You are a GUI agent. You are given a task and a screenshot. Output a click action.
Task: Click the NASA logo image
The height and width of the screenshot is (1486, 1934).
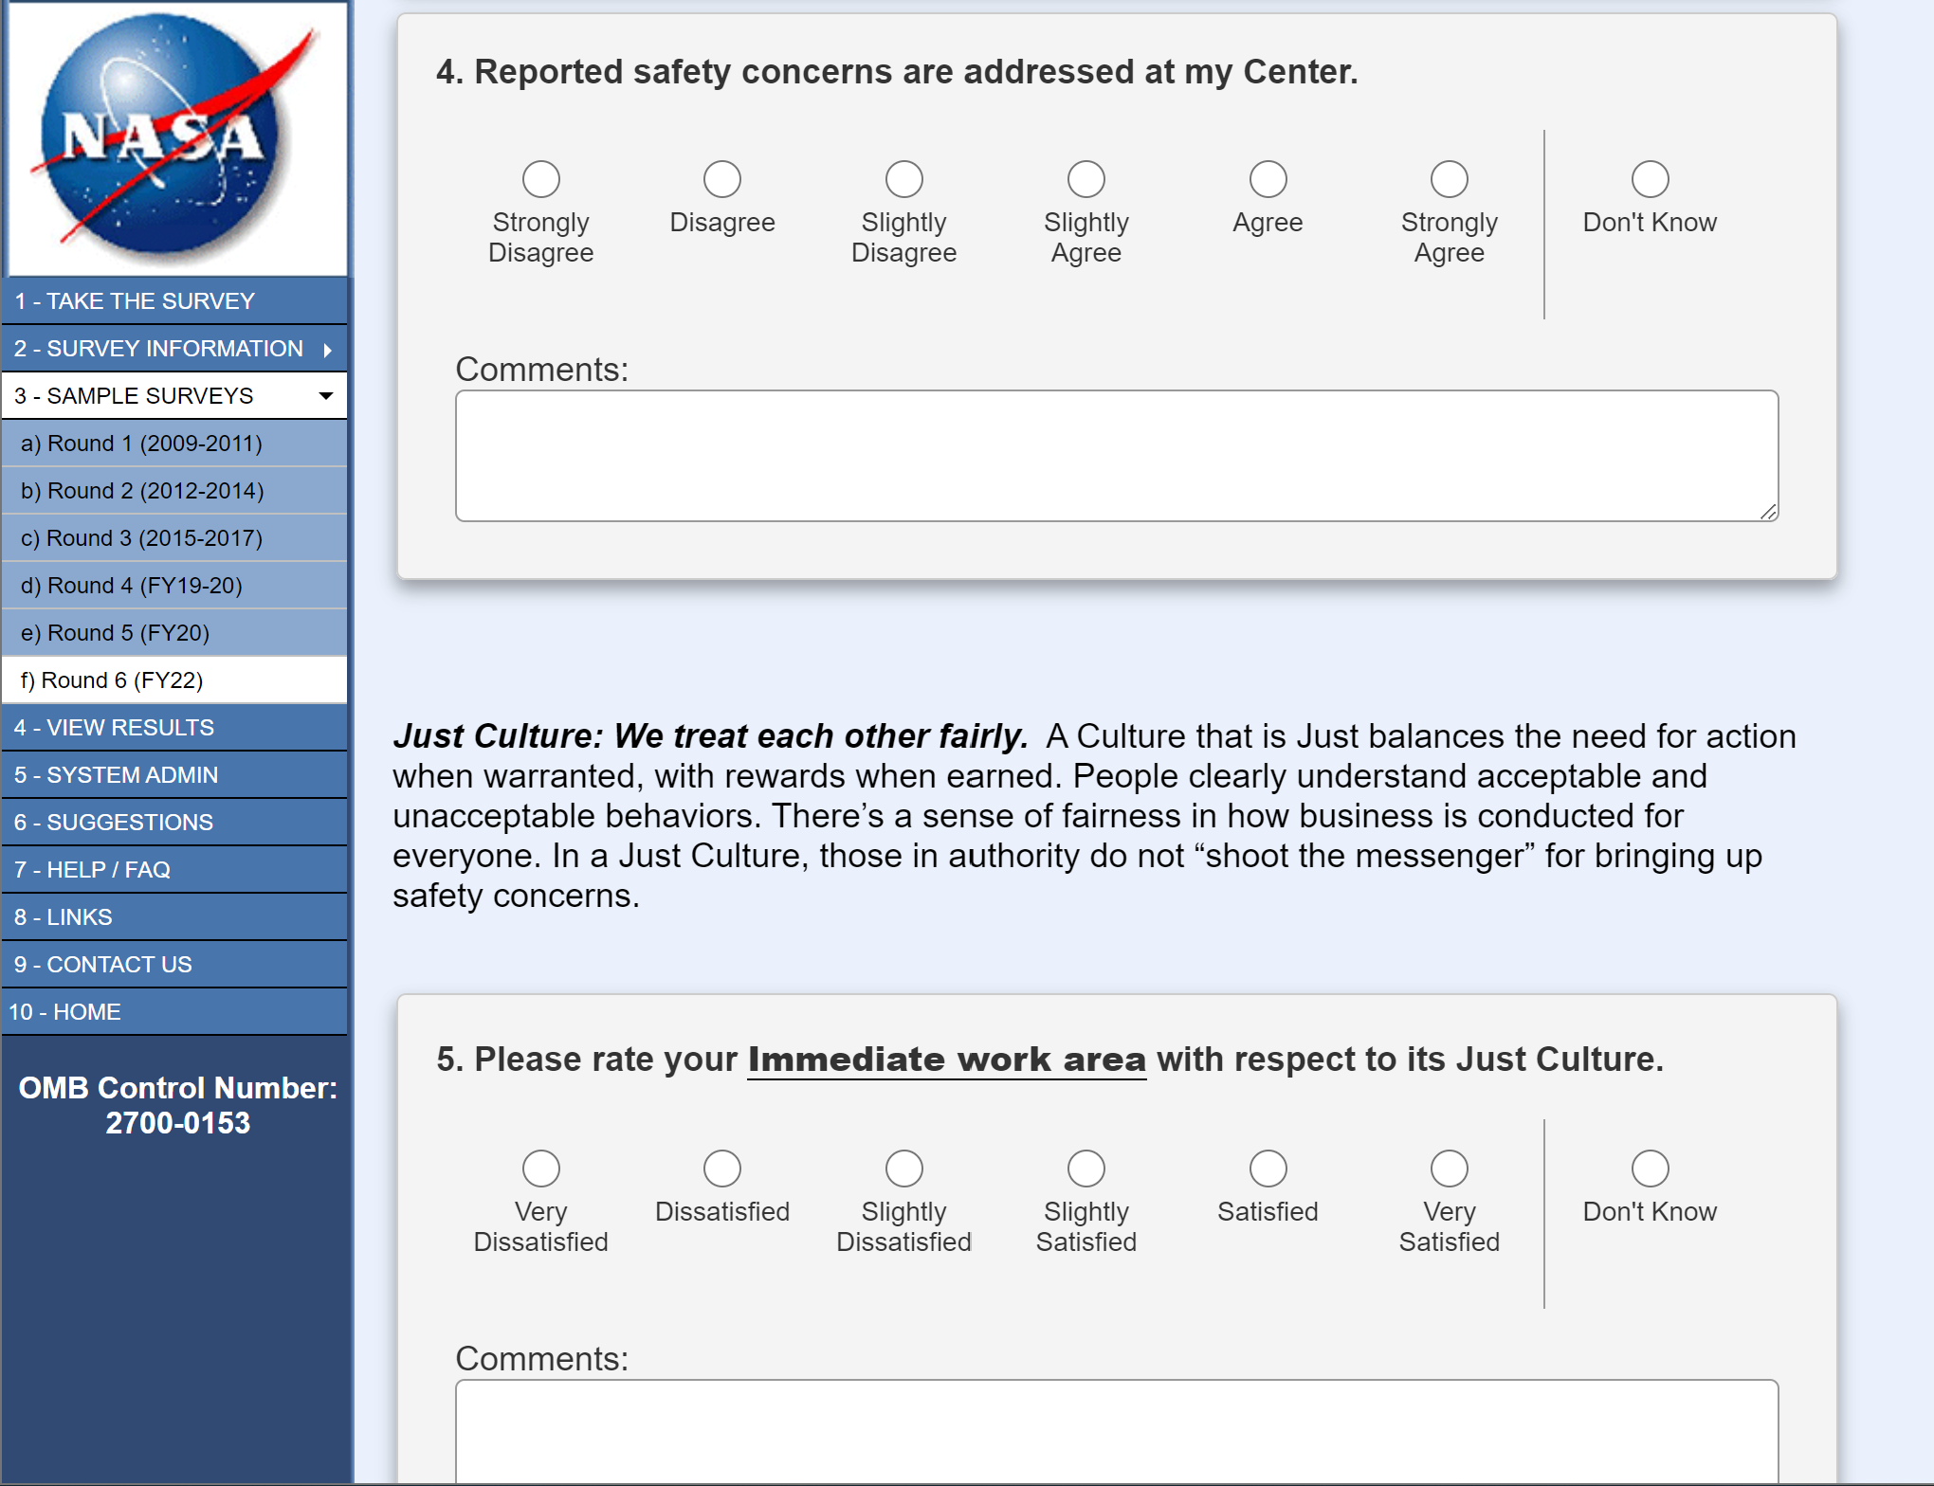tap(176, 138)
